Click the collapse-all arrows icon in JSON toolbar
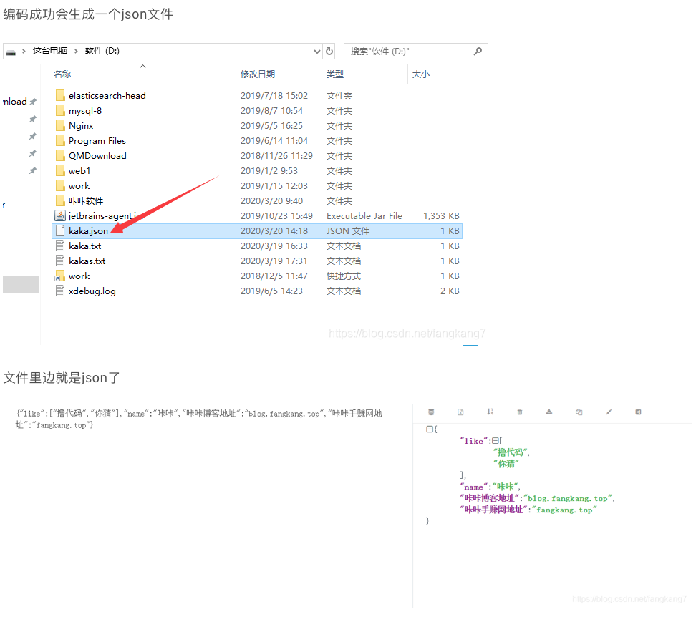696x617 pixels. click(x=609, y=412)
